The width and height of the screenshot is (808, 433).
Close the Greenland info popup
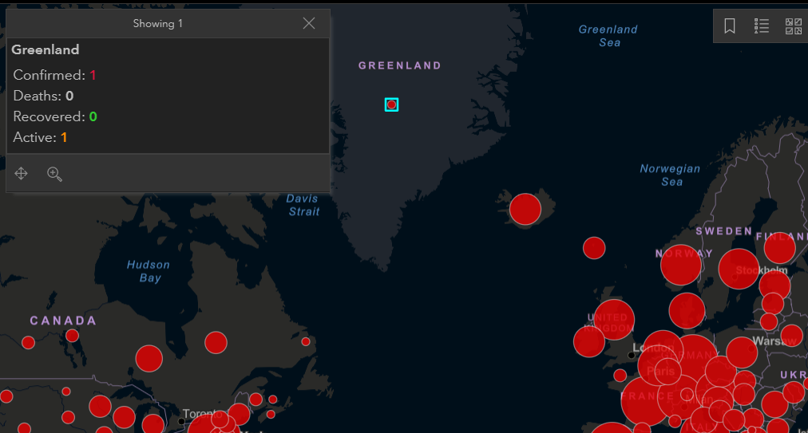coord(309,23)
